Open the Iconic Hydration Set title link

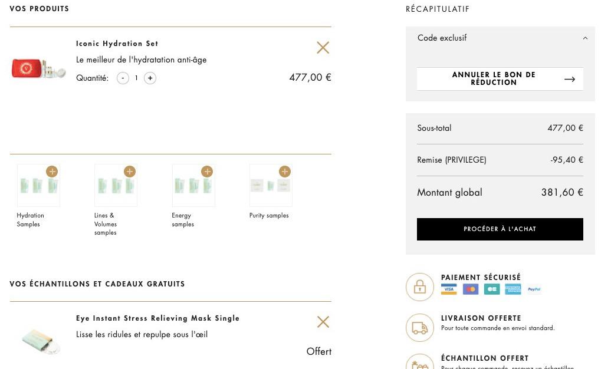117,44
